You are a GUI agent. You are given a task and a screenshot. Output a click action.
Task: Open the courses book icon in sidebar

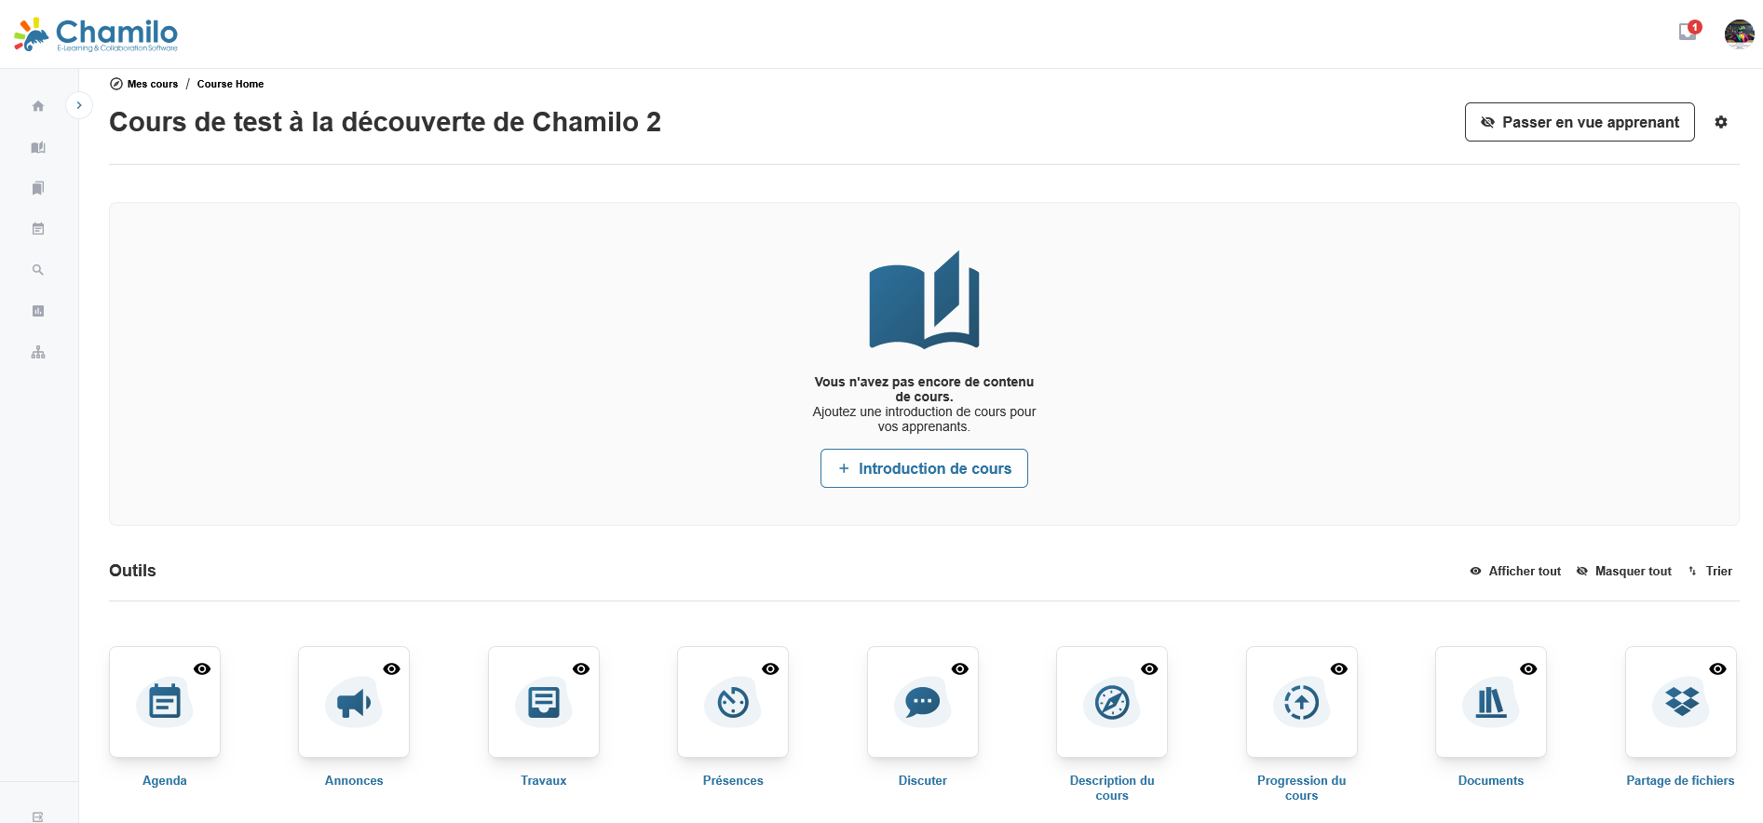point(38,147)
